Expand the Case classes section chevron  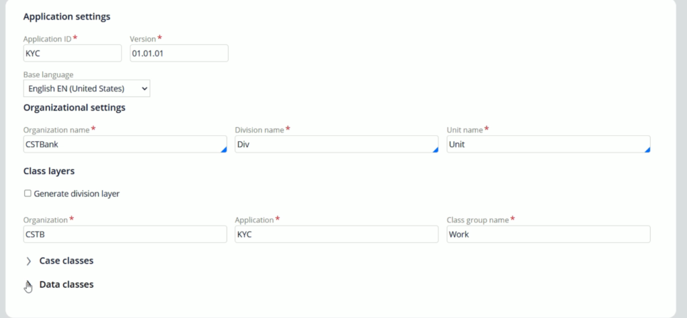click(28, 261)
